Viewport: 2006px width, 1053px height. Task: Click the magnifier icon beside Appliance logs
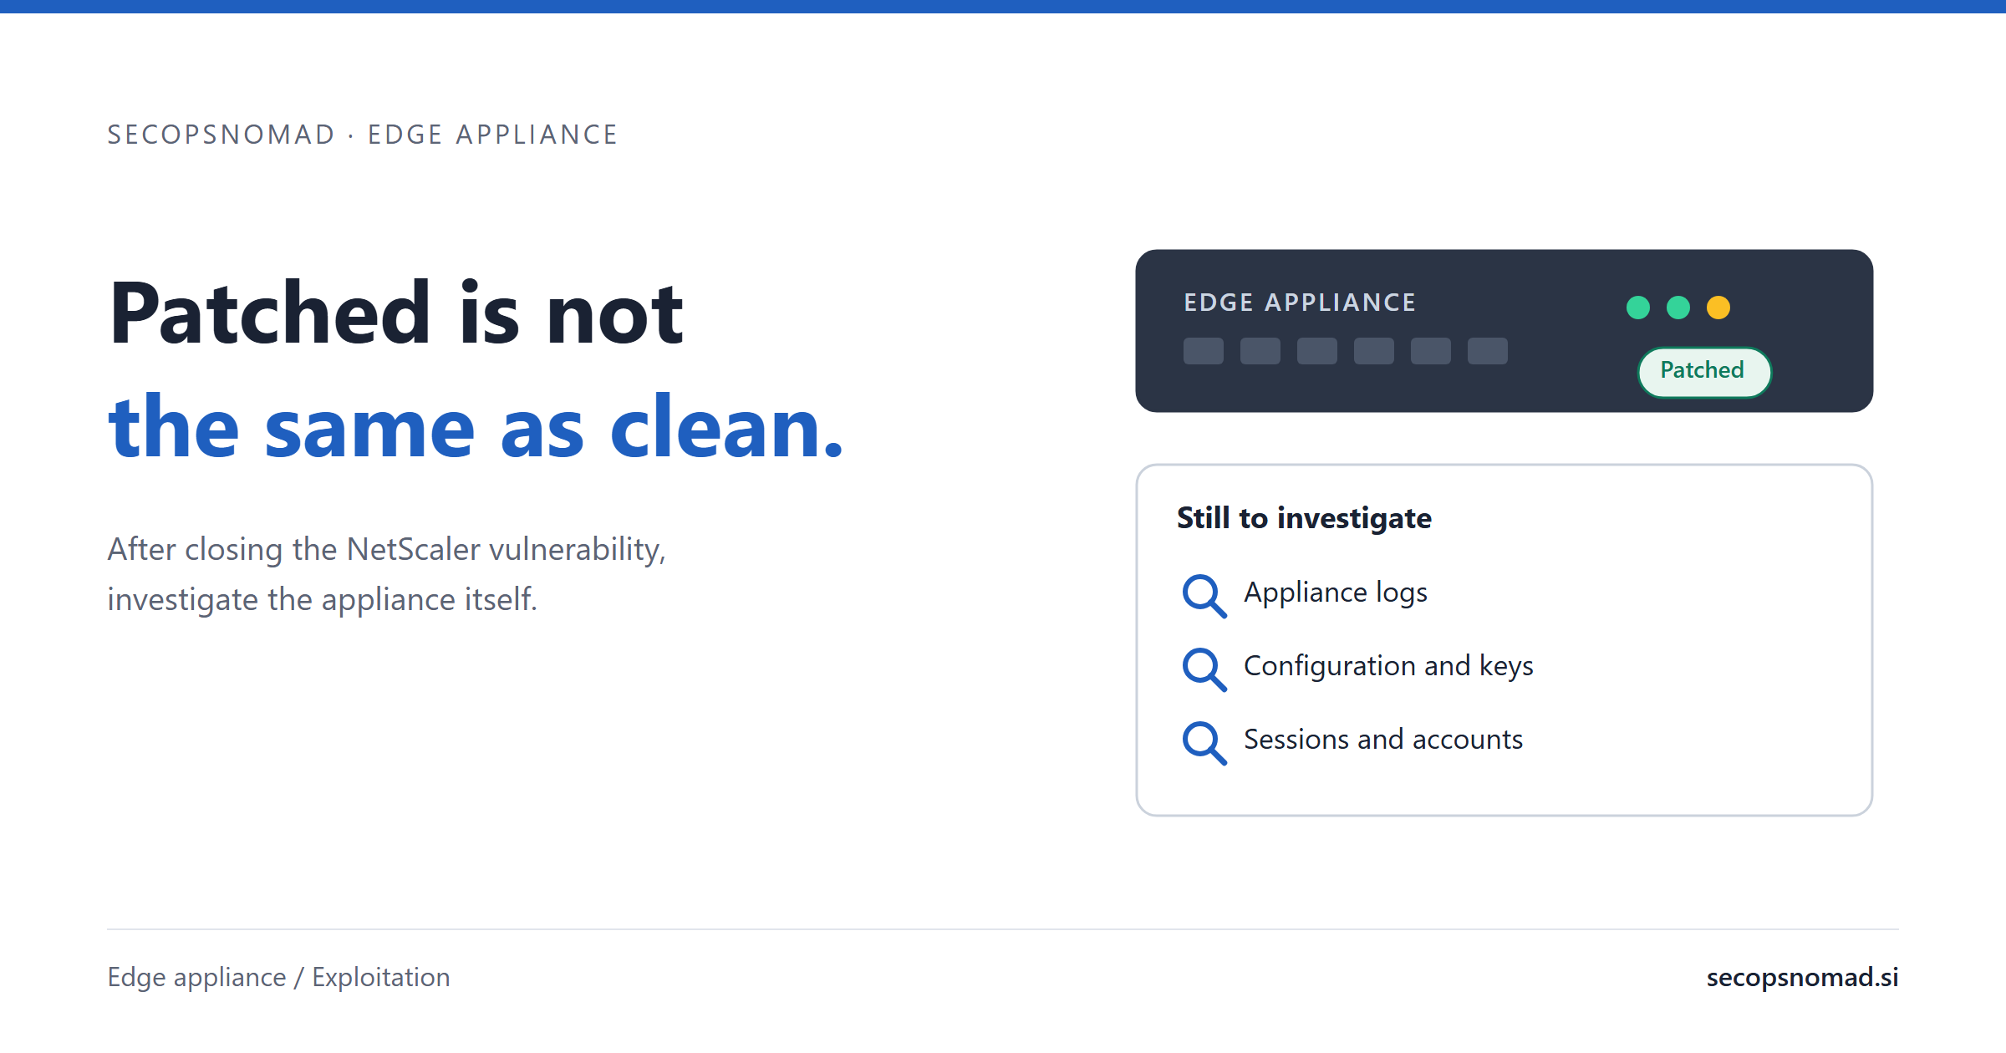1204,596
